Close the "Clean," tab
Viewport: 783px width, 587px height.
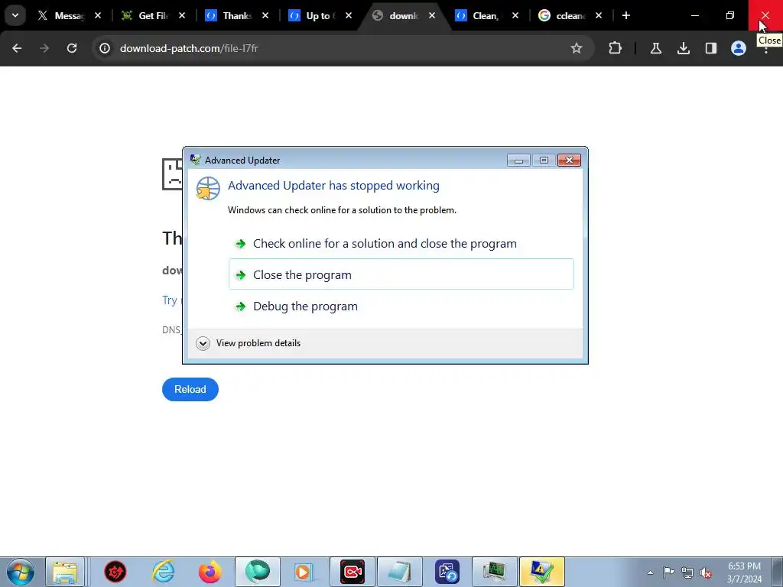click(515, 15)
